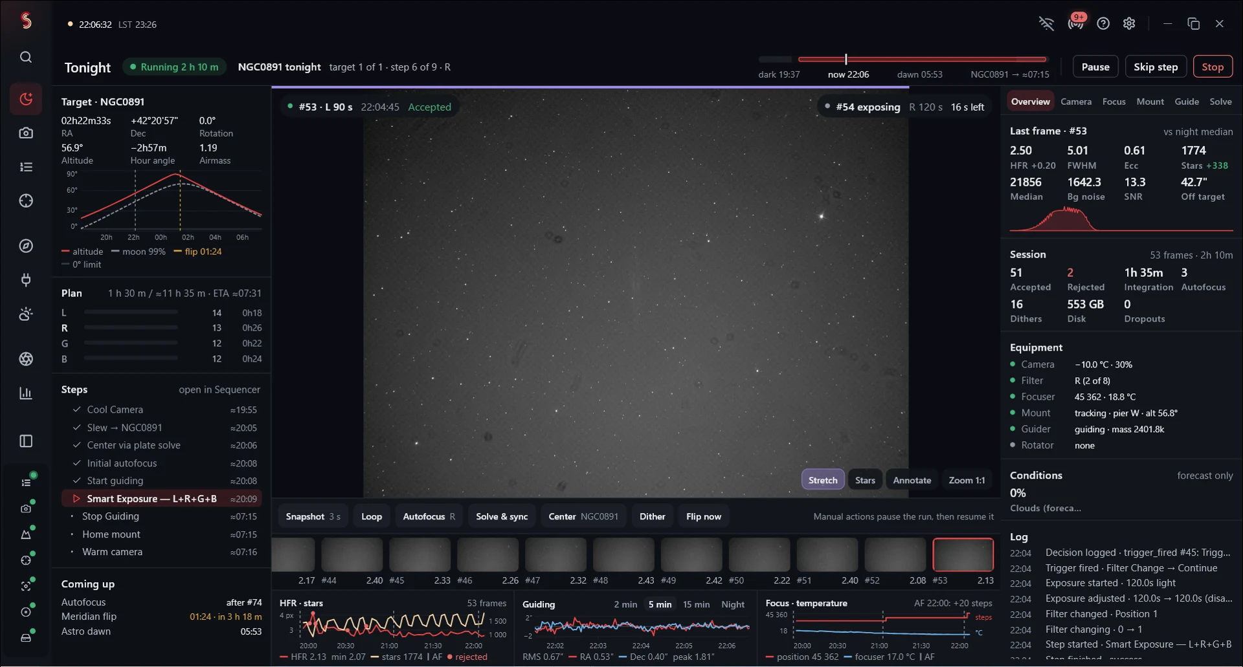Switch to the Solve tab

tap(1220, 102)
